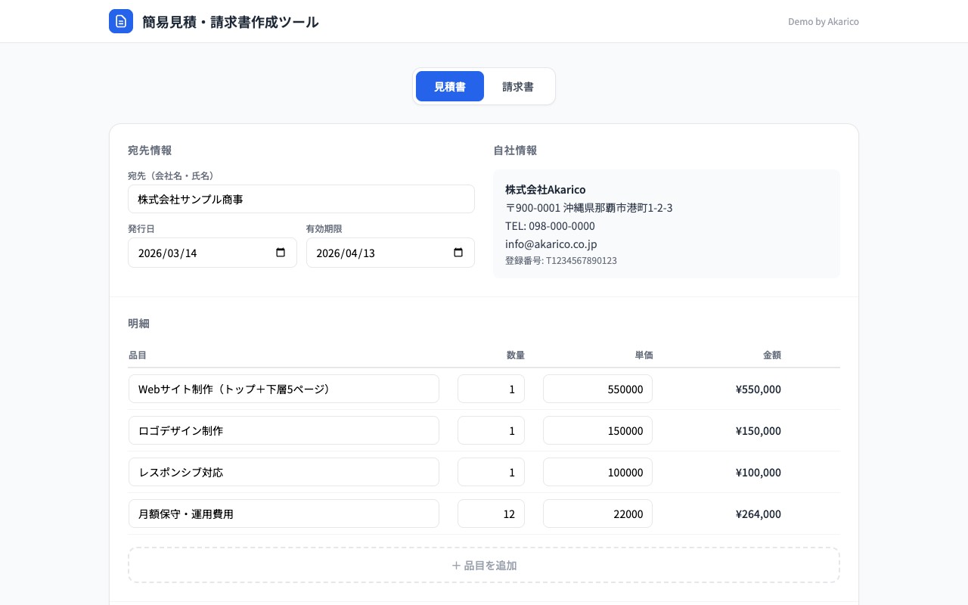Click the plus icon inside 品目を追加 area
The image size is (968, 605).
457,565
